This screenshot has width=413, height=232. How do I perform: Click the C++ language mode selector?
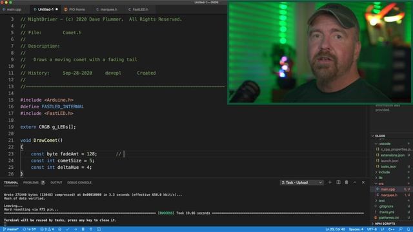click(x=392, y=229)
